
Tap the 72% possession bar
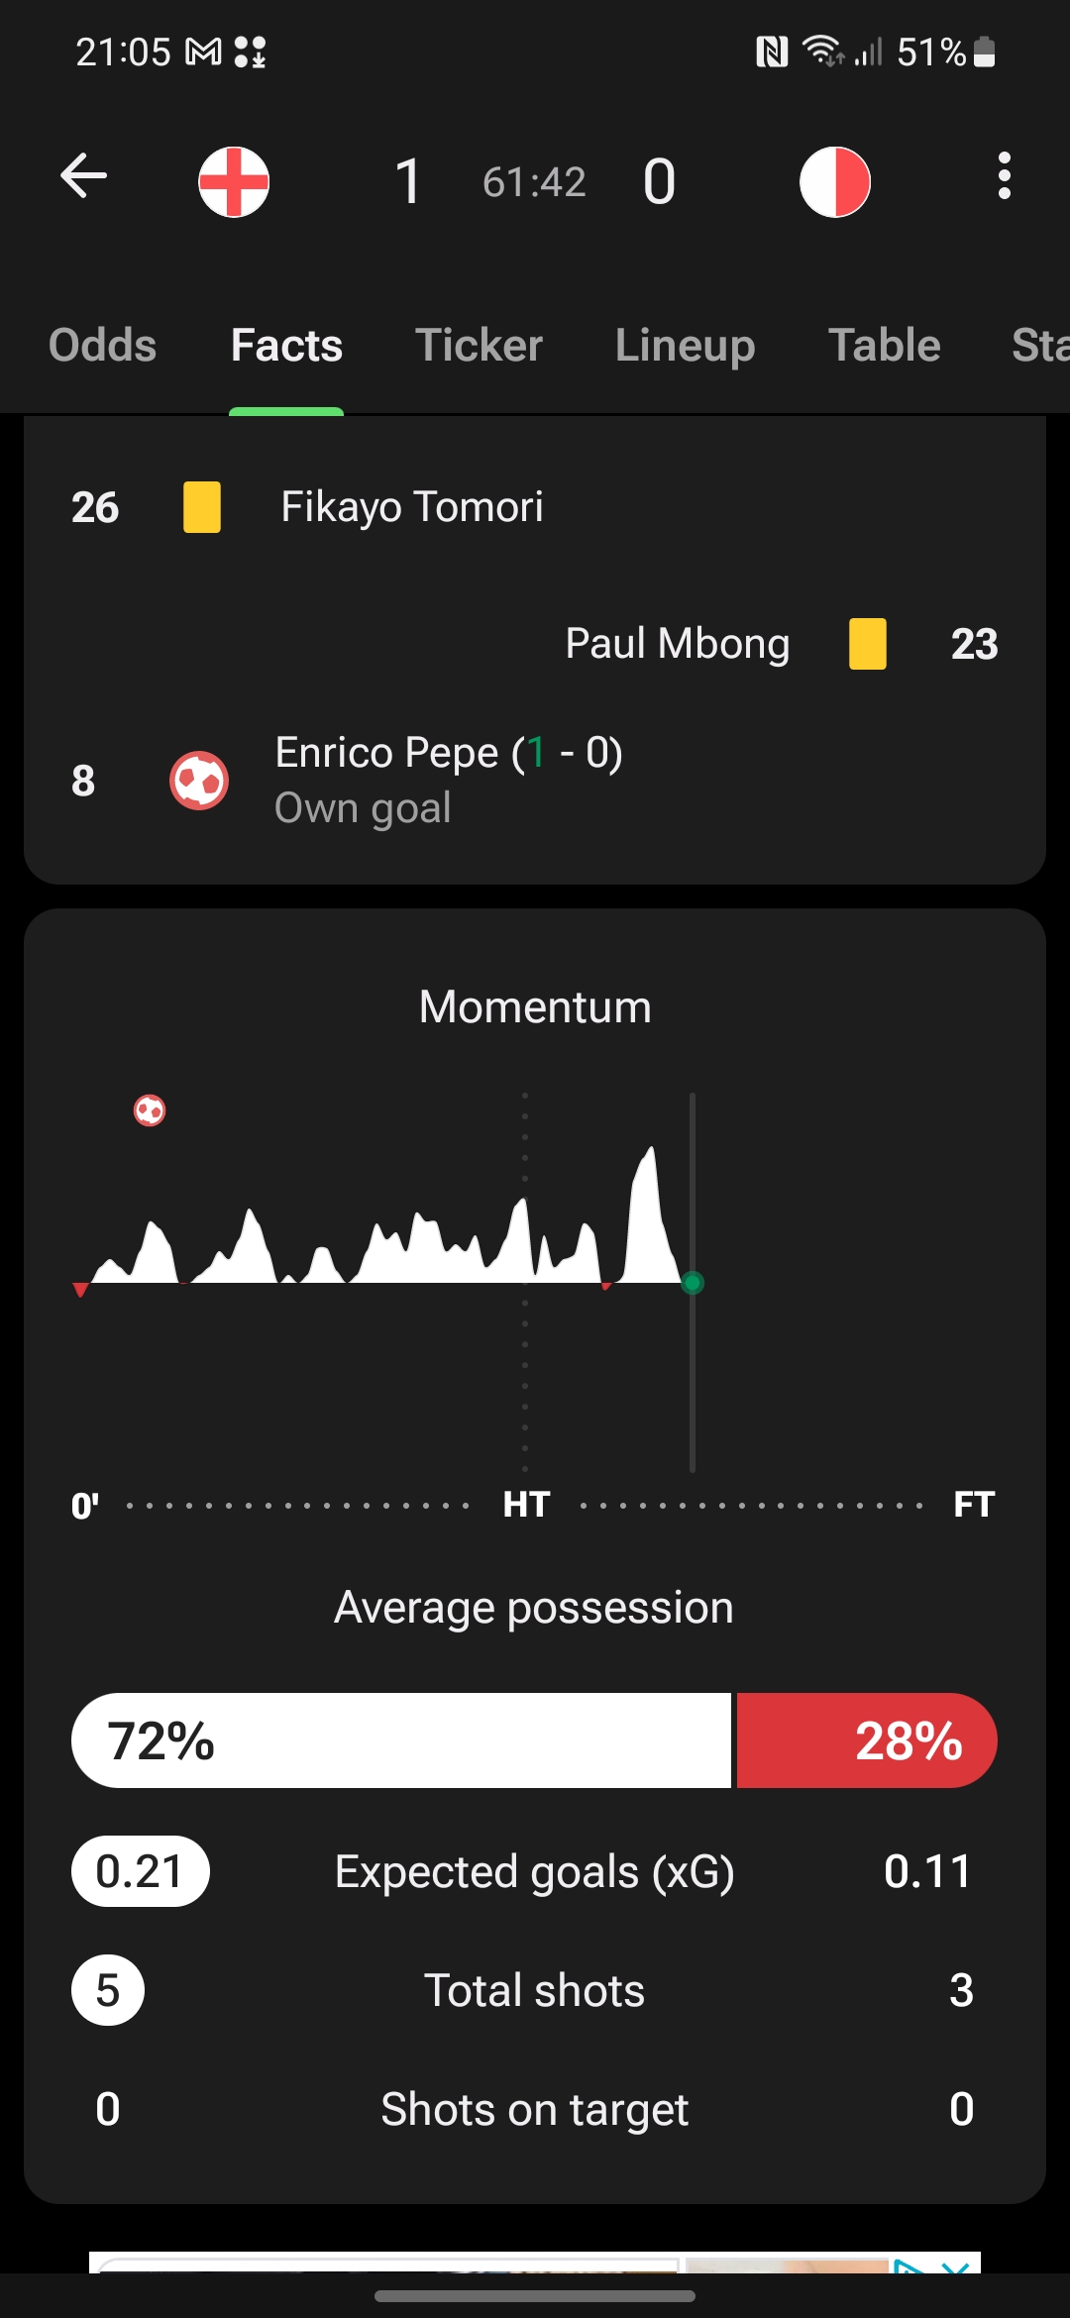401,1740
